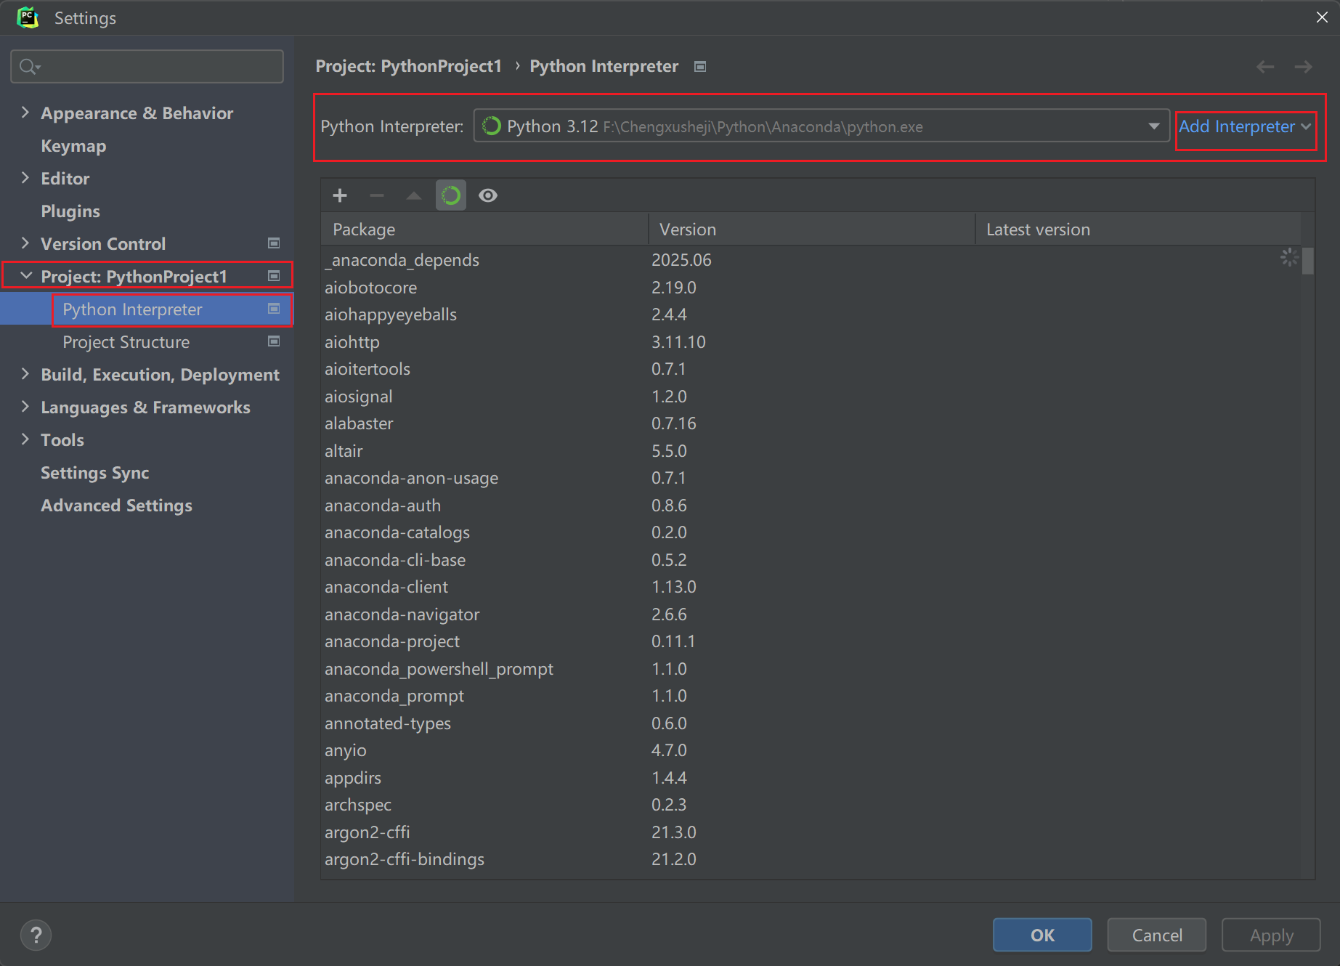This screenshot has width=1340, height=966.
Task: Select the annotated-types package row
Action: (811, 723)
